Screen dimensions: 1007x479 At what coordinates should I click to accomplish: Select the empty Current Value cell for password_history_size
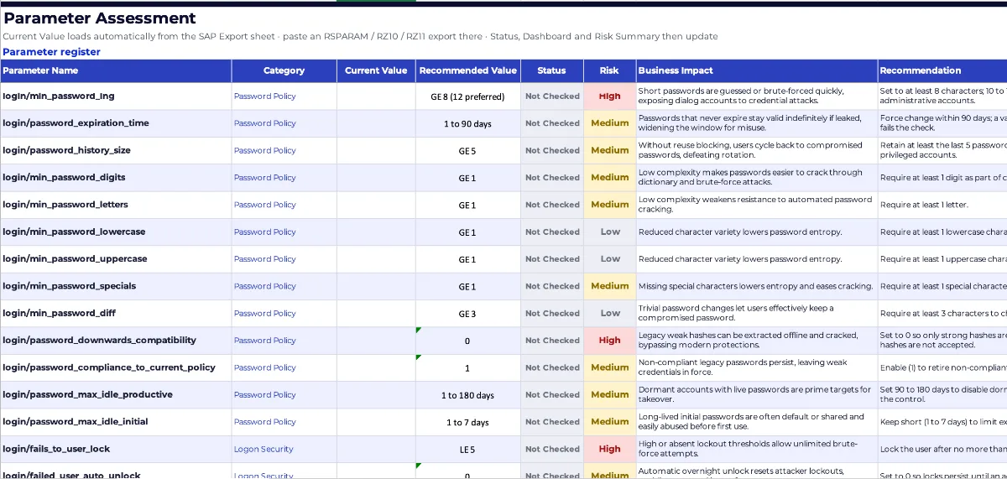(x=376, y=150)
